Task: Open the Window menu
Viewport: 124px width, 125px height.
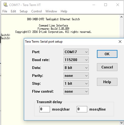Action: click(x=51, y=11)
